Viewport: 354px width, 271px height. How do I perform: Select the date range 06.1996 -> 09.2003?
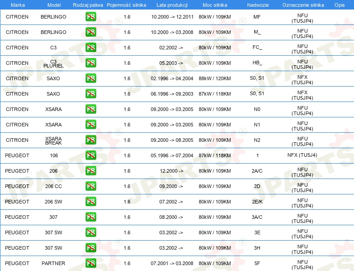tap(172, 94)
